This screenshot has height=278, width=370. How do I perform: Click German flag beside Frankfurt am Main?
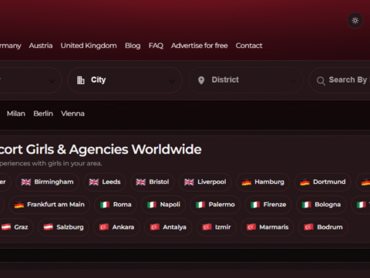19,205
